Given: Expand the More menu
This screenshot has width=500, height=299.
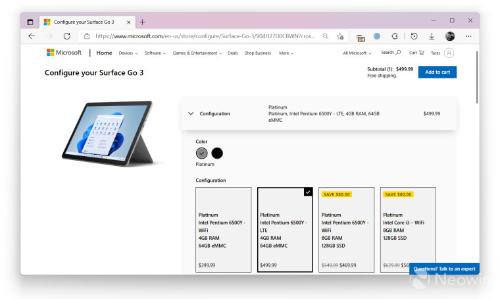Looking at the screenshot, I should coord(286,53).
